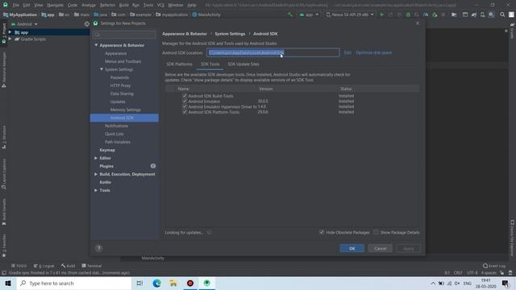The height and width of the screenshot is (290, 516).
Task: Collapse the System Settings subsection
Action: point(102,69)
